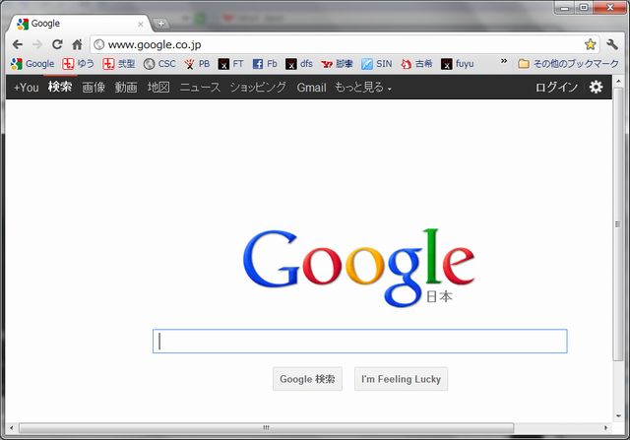The image size is (630, 440).
Task: Open the Fb Facebook bookmark
Action: click(265, 63)
